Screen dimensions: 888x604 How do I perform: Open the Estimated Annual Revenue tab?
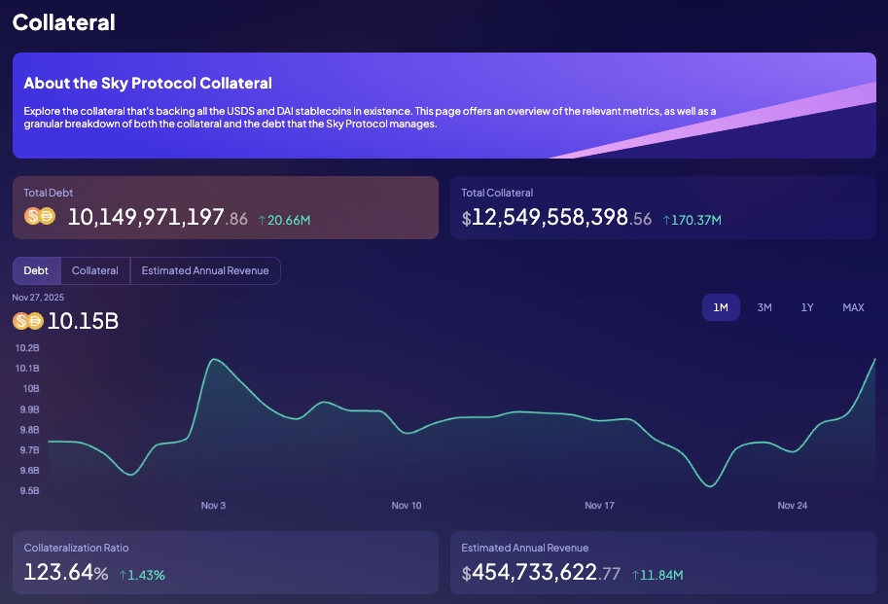[205, 270]
